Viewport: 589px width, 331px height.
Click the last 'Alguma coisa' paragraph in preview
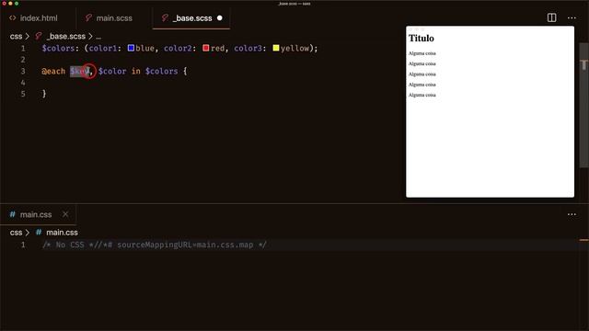tap(422, 95)
